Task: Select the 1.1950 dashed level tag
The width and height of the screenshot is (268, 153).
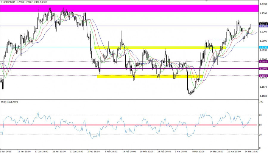Action: (263, 76)
